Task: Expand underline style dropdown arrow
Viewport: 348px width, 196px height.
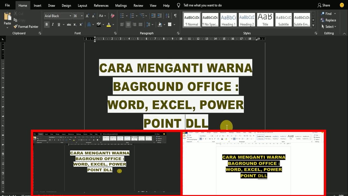Action: (x=64, y=24)
